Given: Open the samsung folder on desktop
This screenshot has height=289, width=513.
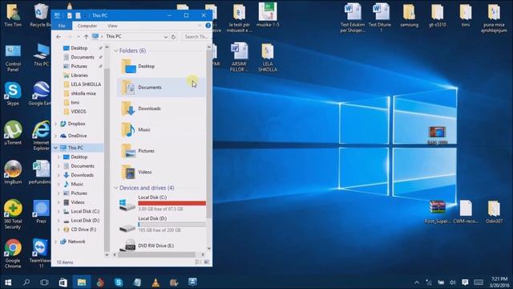Looking at the screenshot, I should 409,16.
